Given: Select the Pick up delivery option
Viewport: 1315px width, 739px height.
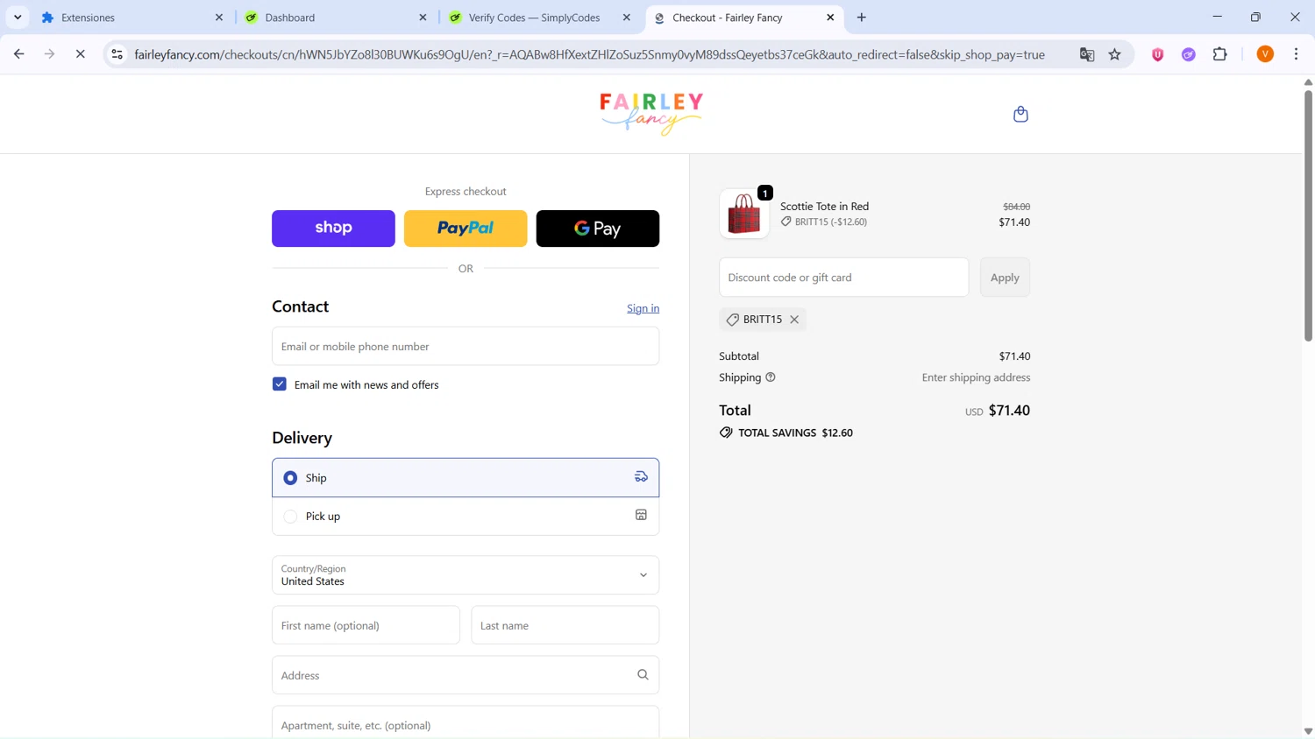Looking at the screenshot, I should 466,517.
